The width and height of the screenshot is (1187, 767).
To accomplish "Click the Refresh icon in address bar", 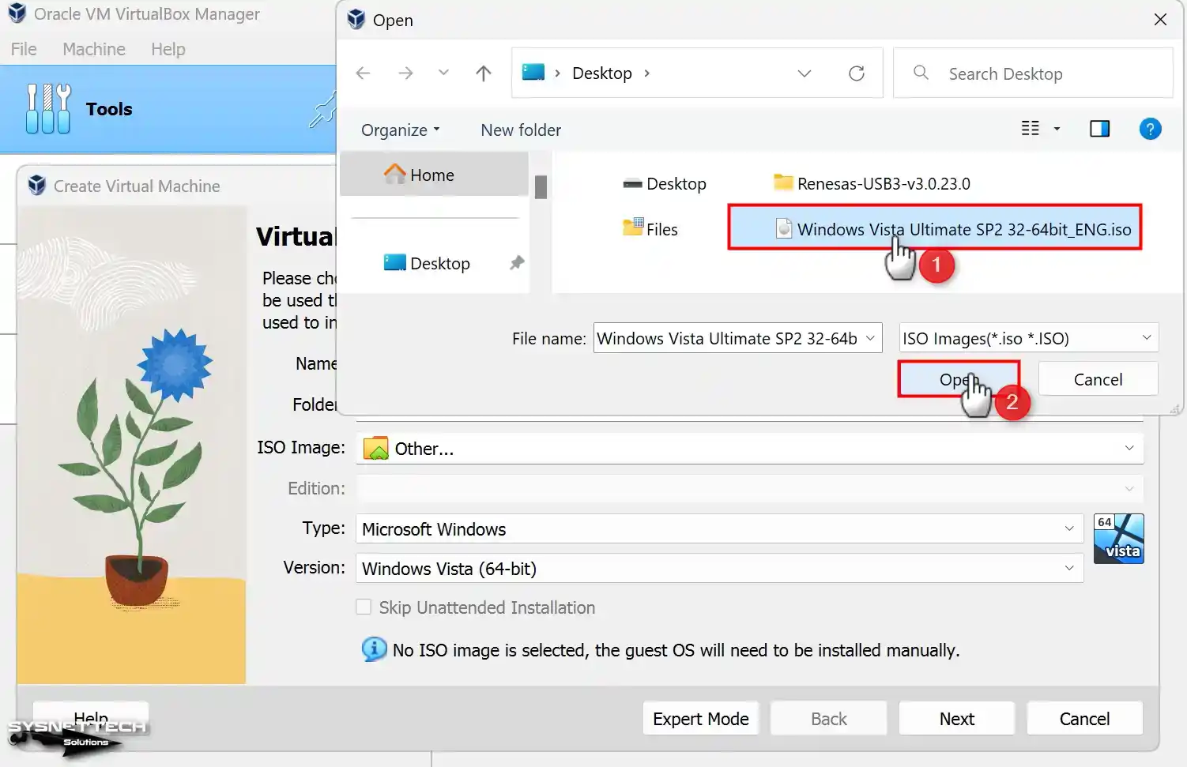I will tap(857, 73).
